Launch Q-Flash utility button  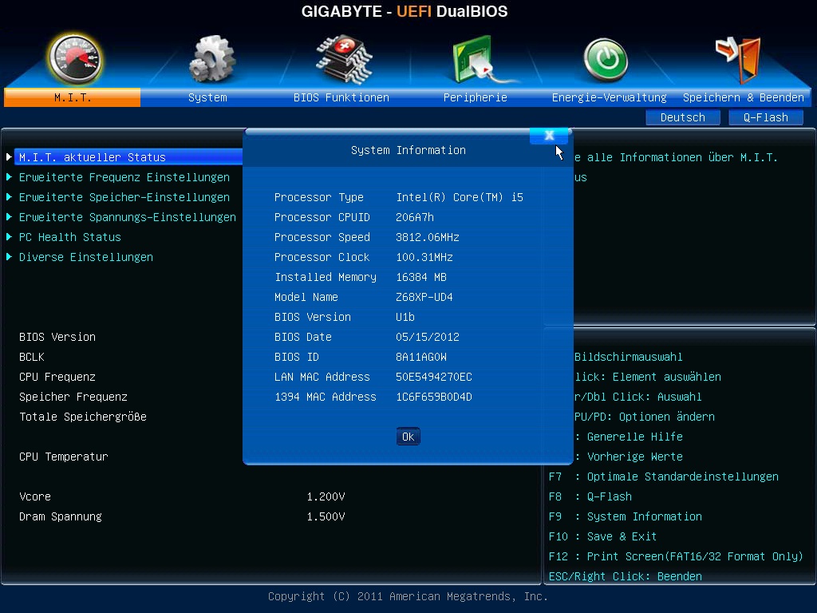(765, 117)
